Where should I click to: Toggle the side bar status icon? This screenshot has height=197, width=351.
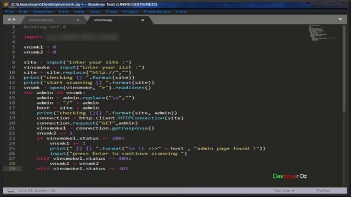tap(11, 190)
